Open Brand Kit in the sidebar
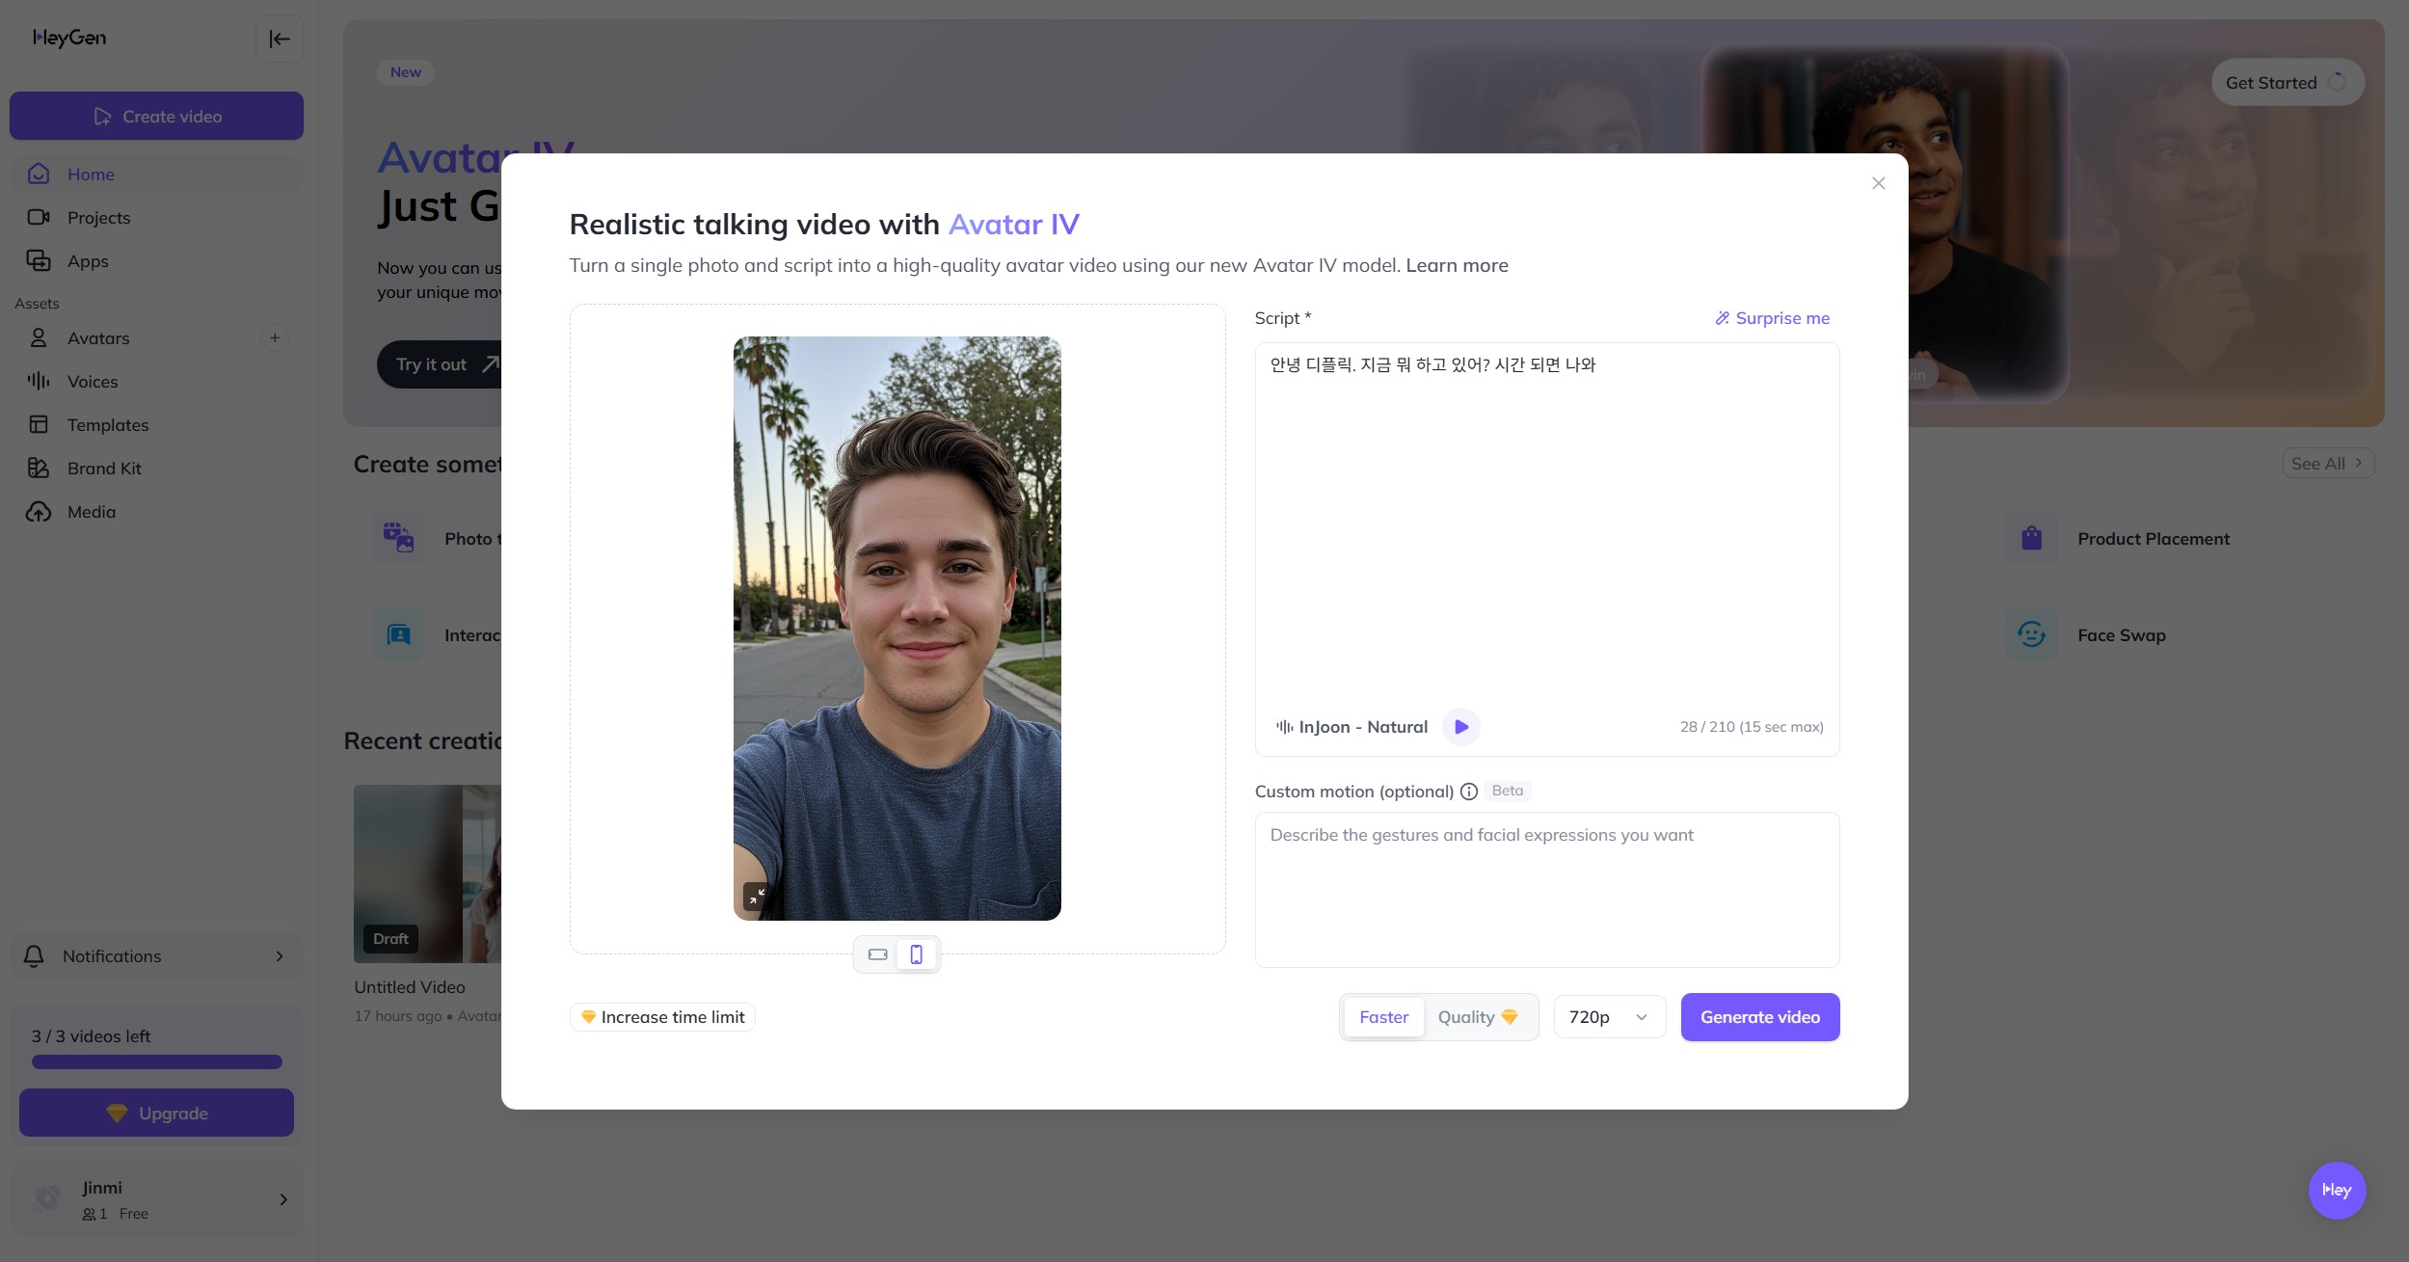Viewport: 2409px width, 1262px height. (x=104, y=469)
